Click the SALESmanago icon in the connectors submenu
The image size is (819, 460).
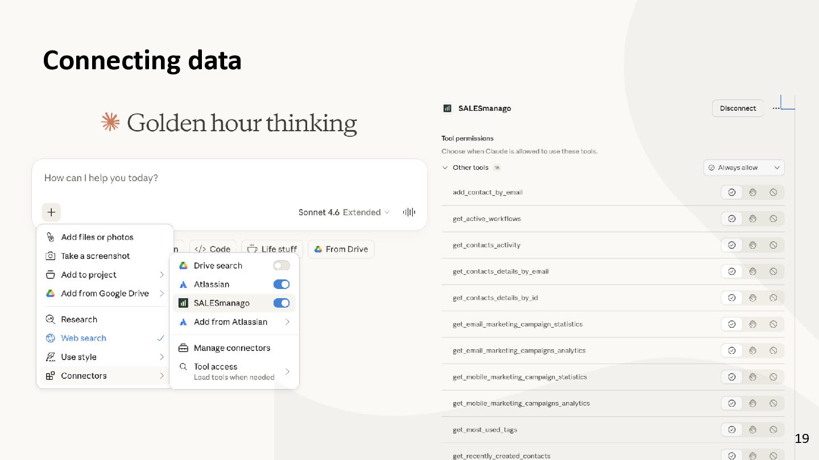click(x=183, y=303)
